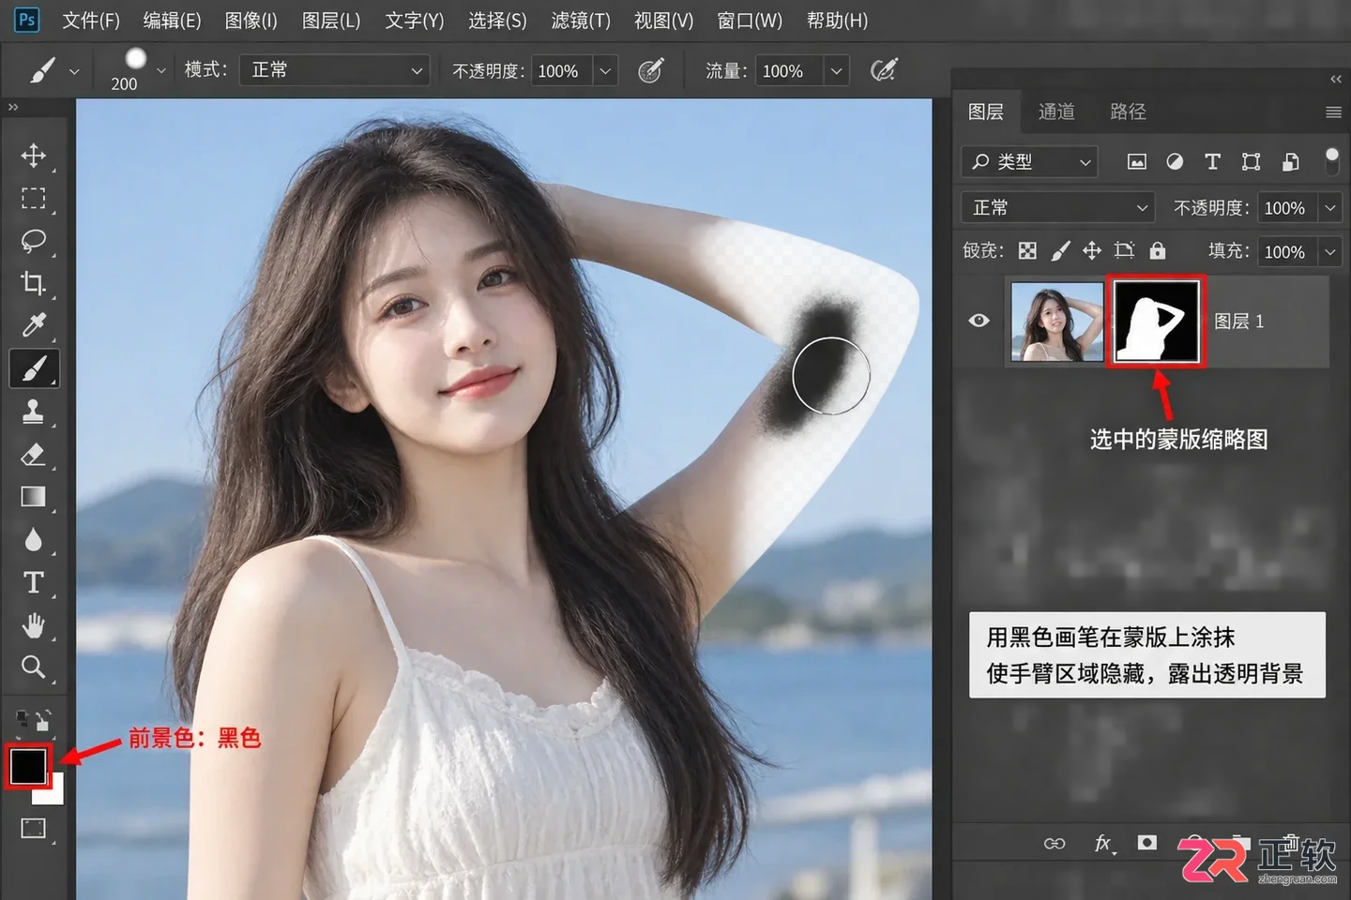The height and width of the screenshot is (900, 1351).
Task: Select the Gradient tool
Action: pos(34,496)
